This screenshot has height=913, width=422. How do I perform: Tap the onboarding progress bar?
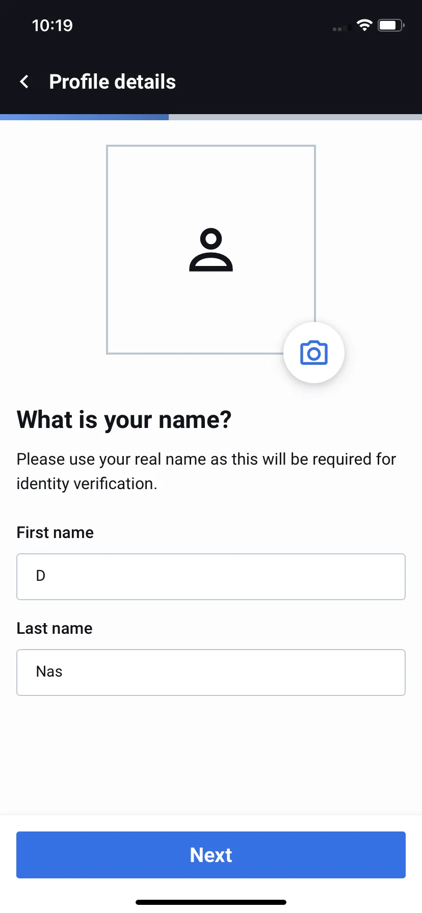(211, 117)
